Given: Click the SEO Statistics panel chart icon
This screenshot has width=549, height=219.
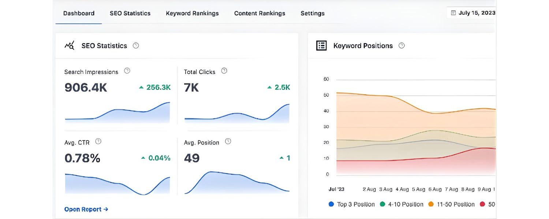Looking at the screenshot, I should point(69,45).
